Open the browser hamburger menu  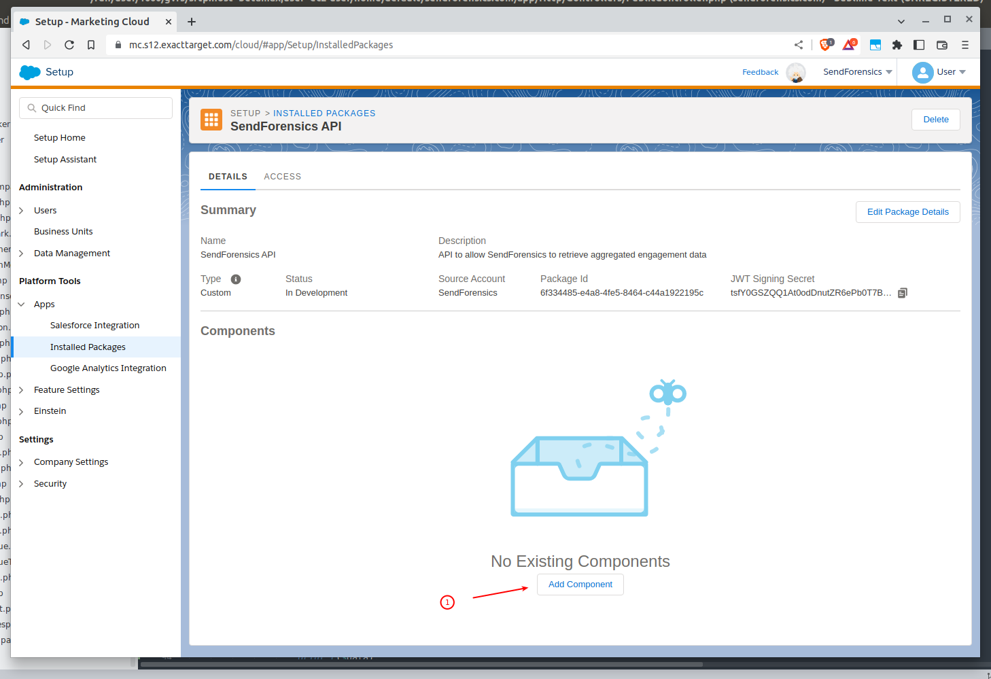[x=965, y=45]
